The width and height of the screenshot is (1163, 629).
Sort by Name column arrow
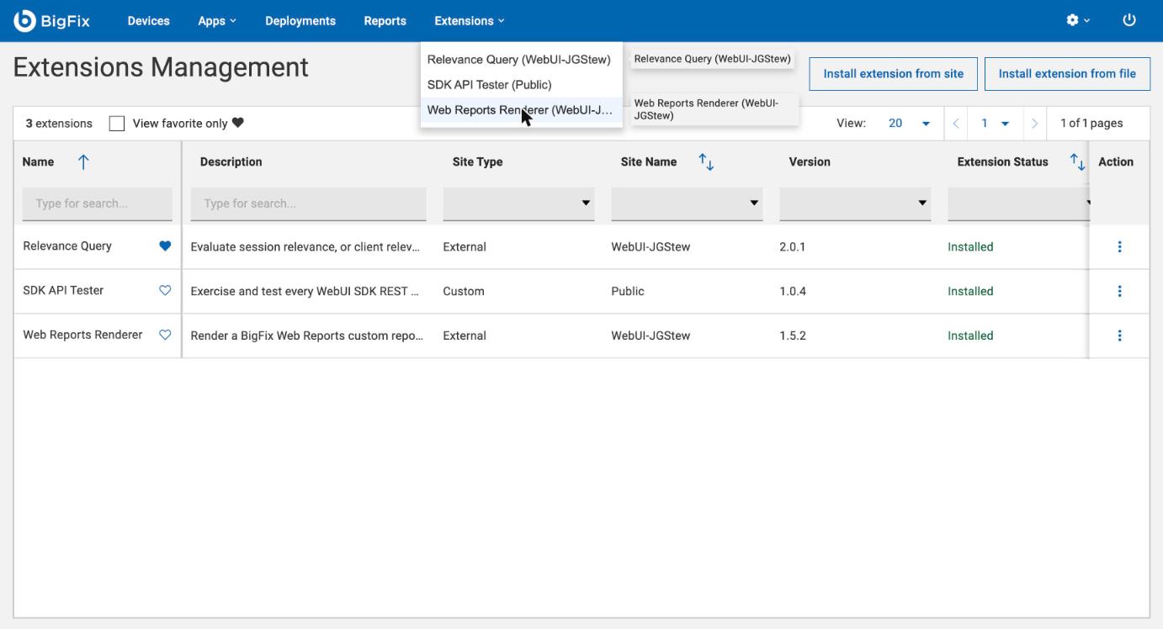[x=83, y=162]
